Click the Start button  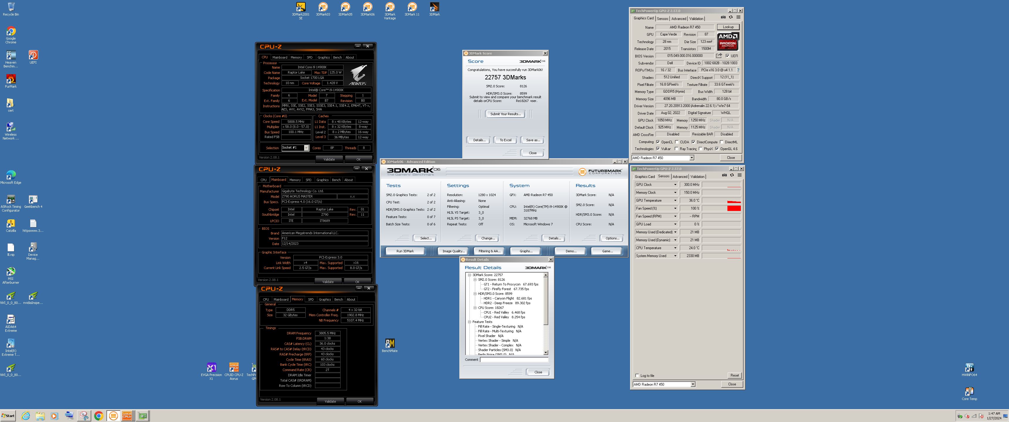click(8, 416)
